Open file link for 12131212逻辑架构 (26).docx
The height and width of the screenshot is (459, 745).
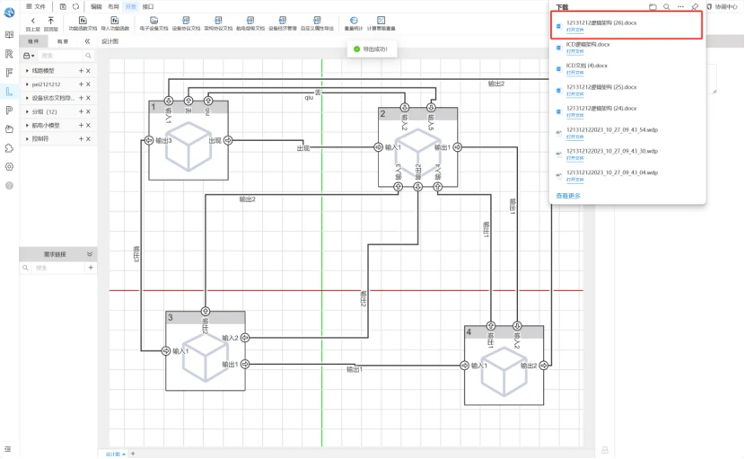(x=574, y=30)
